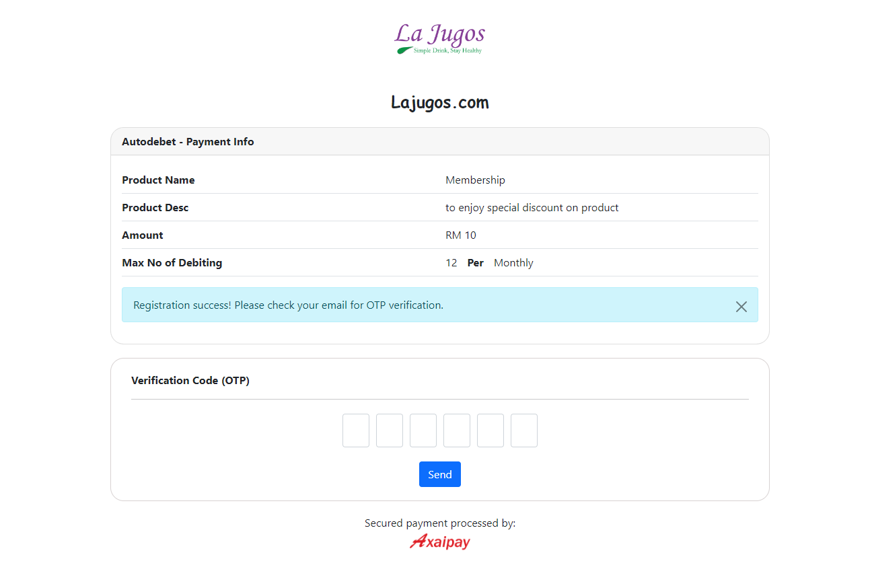
Task: Focus the fourth OTP digit box
Action: click(457, 431)
